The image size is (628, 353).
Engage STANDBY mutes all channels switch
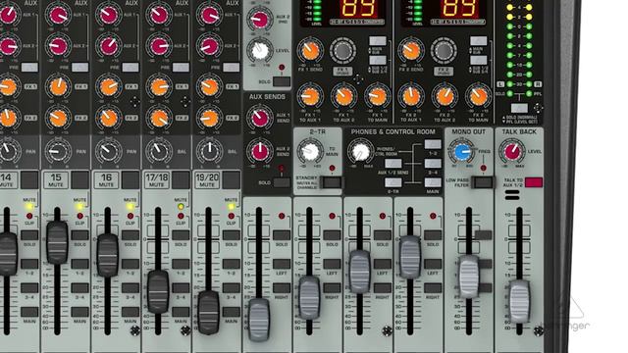click(332, 182)
